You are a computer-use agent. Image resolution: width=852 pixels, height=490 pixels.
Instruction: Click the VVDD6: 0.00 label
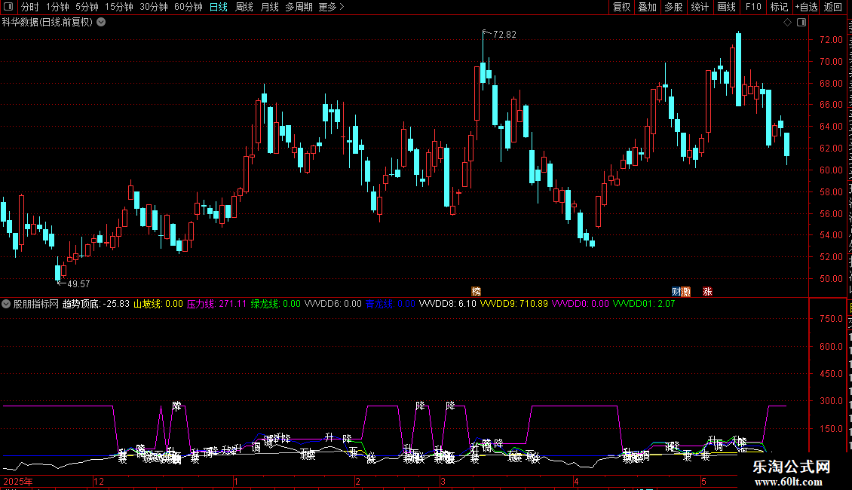pyautogui.click(x=333, y=304)
